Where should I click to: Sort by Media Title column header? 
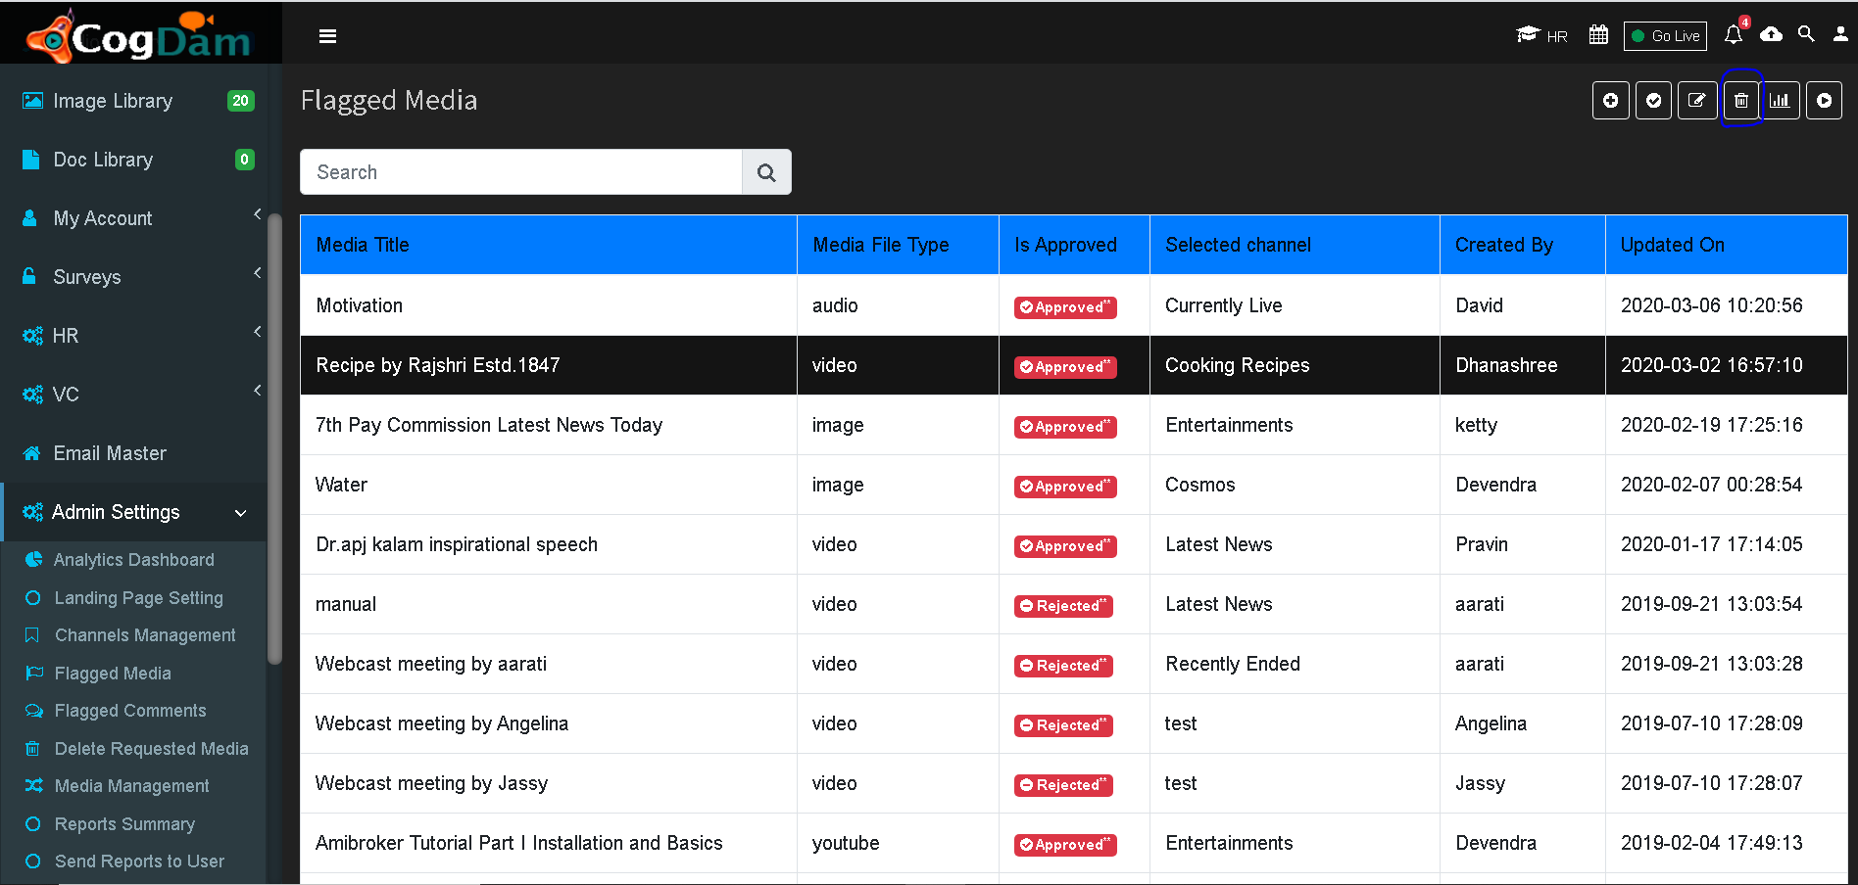pos(549,245)
